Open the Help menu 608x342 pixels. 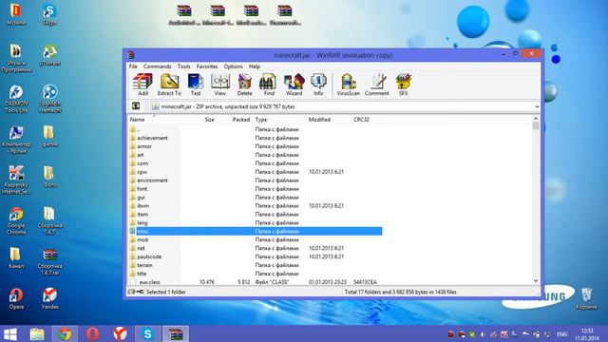pyautogui.click(x=255, y=66)
